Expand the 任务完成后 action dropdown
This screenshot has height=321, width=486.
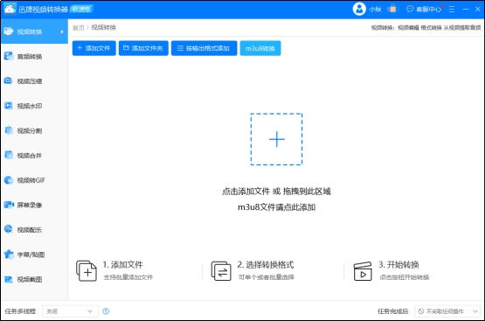[x=448, y=311]
